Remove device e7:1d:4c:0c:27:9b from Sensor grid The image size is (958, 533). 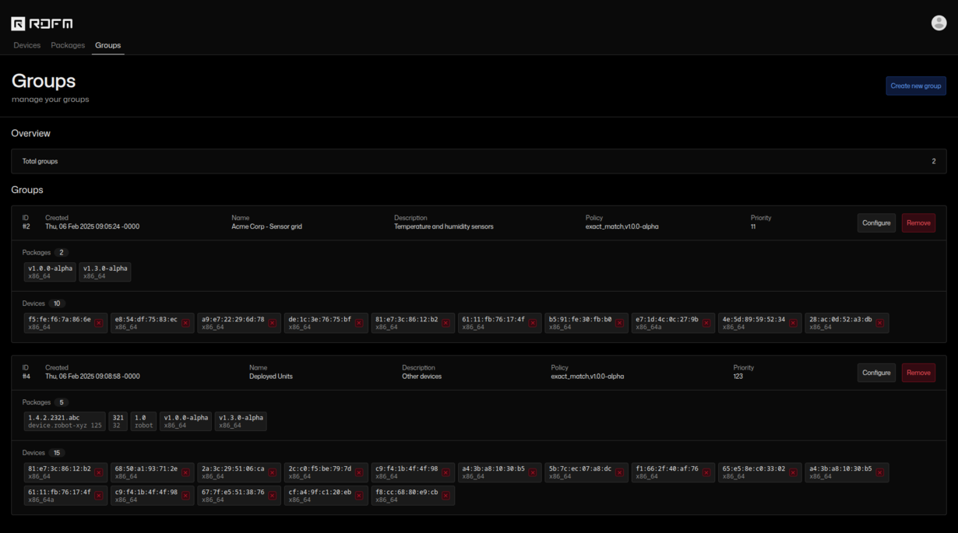tap(705, 323)
